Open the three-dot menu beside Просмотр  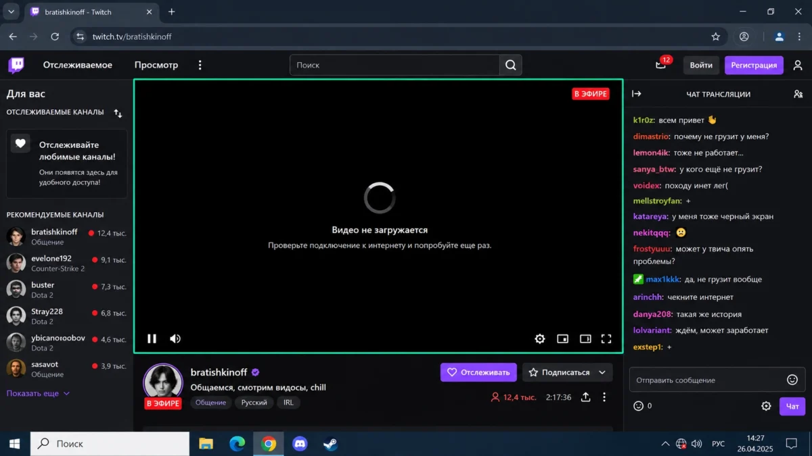click(x=200, y=65)
